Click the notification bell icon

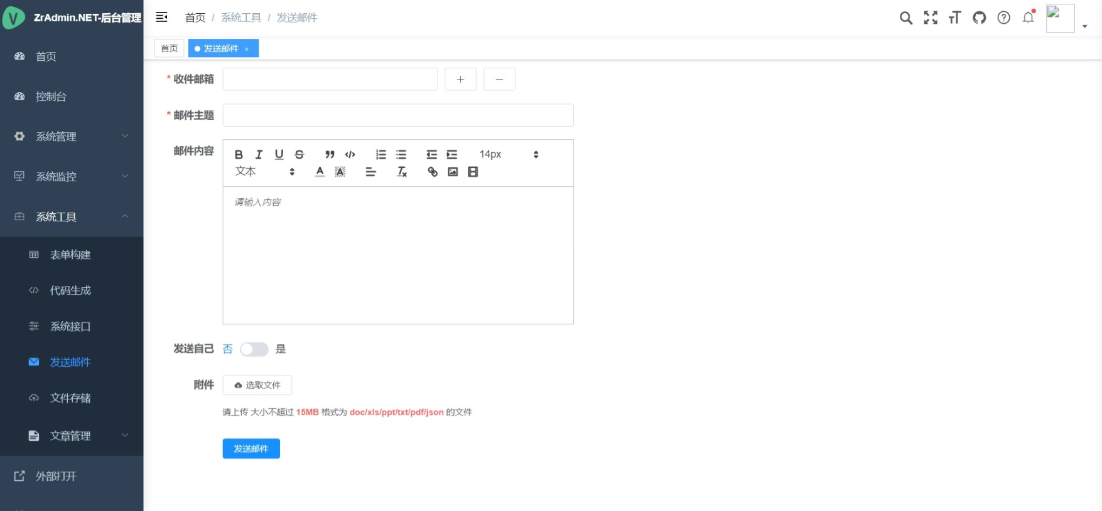tap(1028, 18)
